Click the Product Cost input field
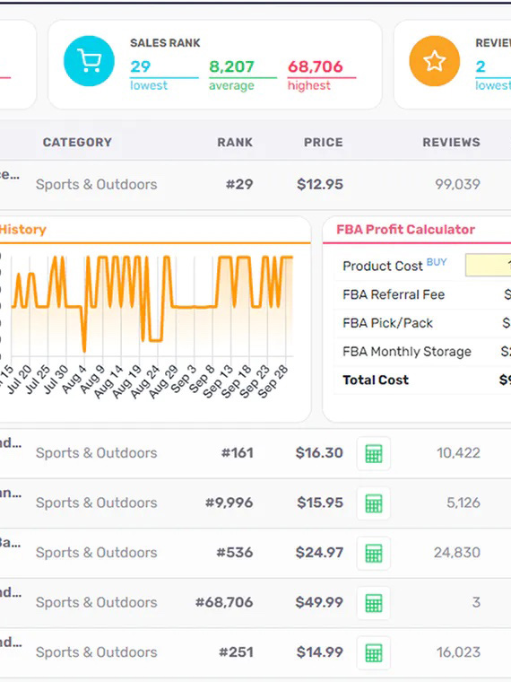The width and height of the screenshot is (511, 682). pos(488,265)
